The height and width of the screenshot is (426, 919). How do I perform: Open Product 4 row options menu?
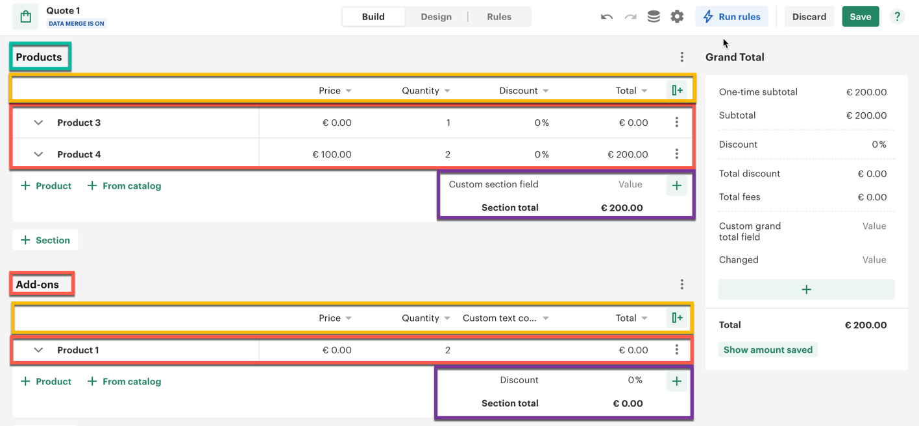pos(676,154)
